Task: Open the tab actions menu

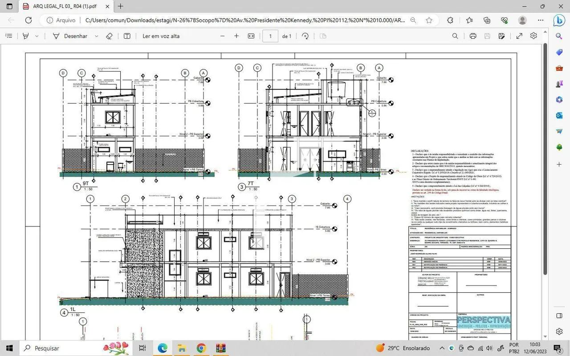Action: [9, 6]
